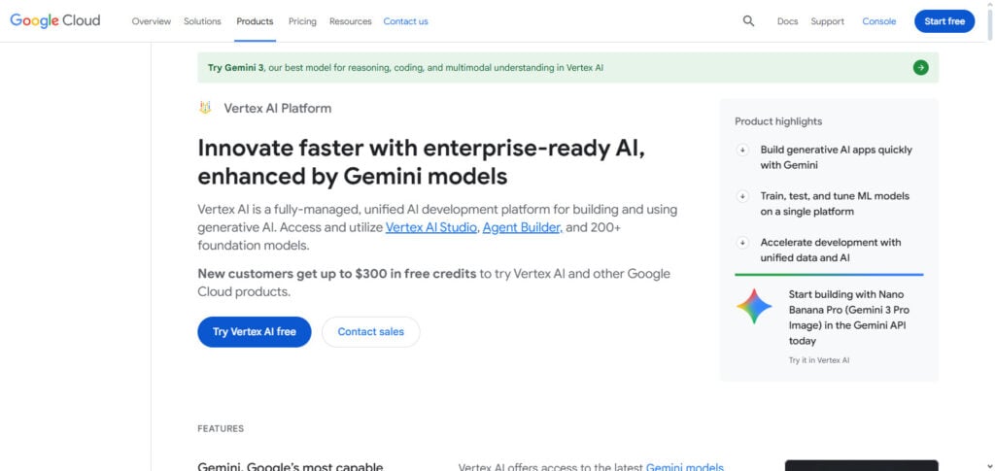This screenshot has width=995, height=471.
Task: Open the Pricing menu item
Action: pyautogui.click(x=303, y=21)
